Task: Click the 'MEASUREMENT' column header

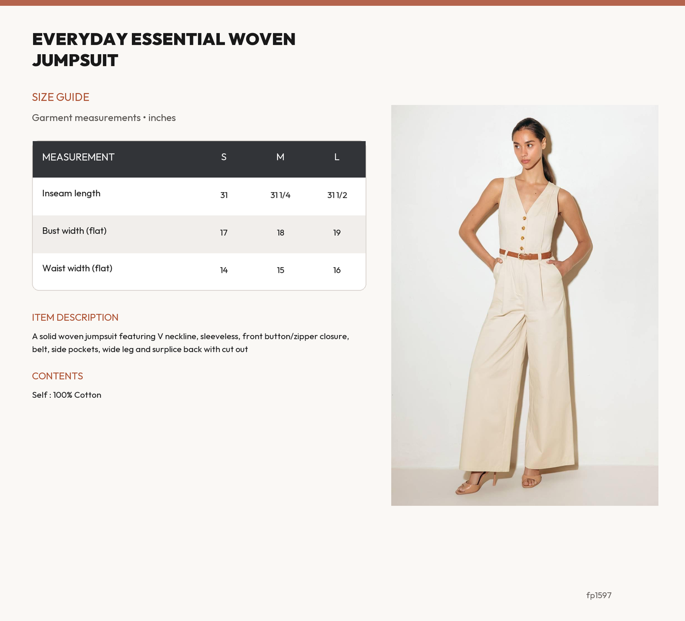Action: (78, 157)
